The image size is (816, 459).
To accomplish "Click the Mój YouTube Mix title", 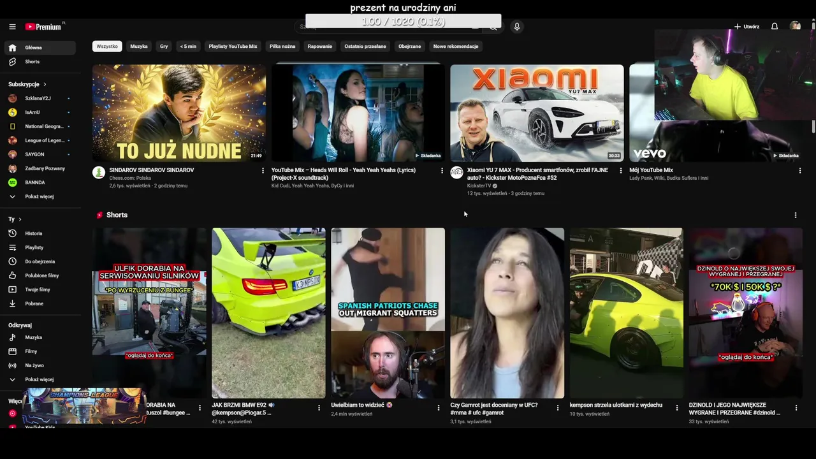I will (651, 170).
